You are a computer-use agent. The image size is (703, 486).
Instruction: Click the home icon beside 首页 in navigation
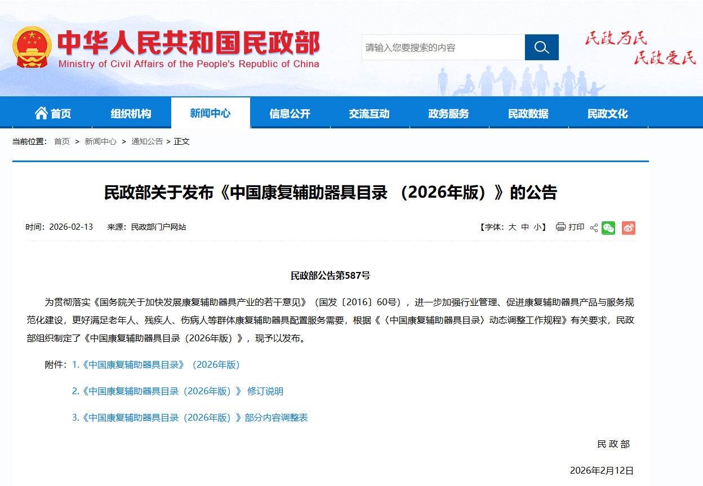click(40, 113)
